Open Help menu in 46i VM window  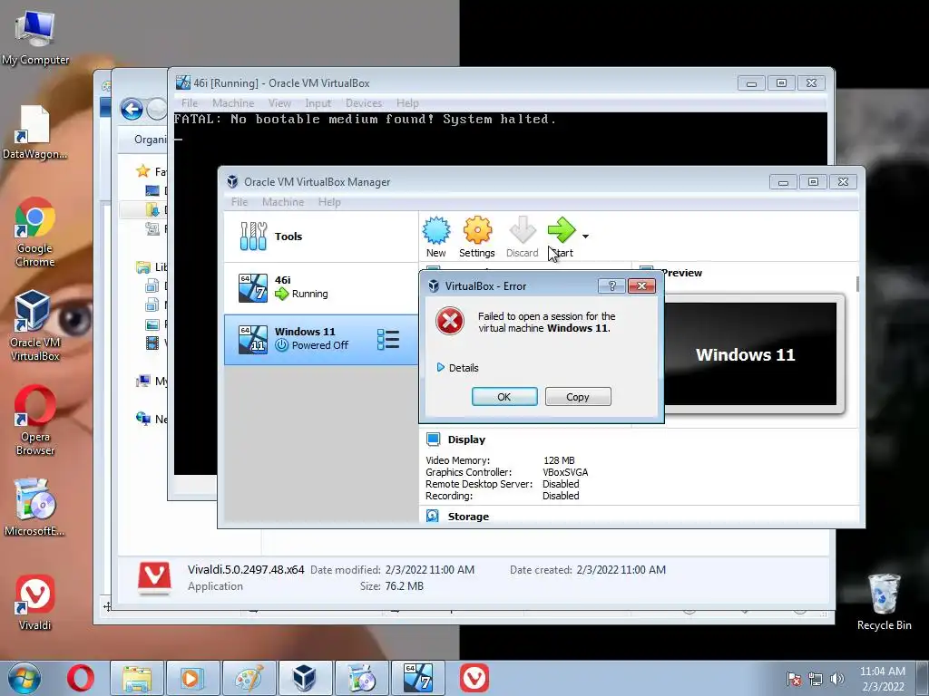pyautogui.click(x=407, y=103)
